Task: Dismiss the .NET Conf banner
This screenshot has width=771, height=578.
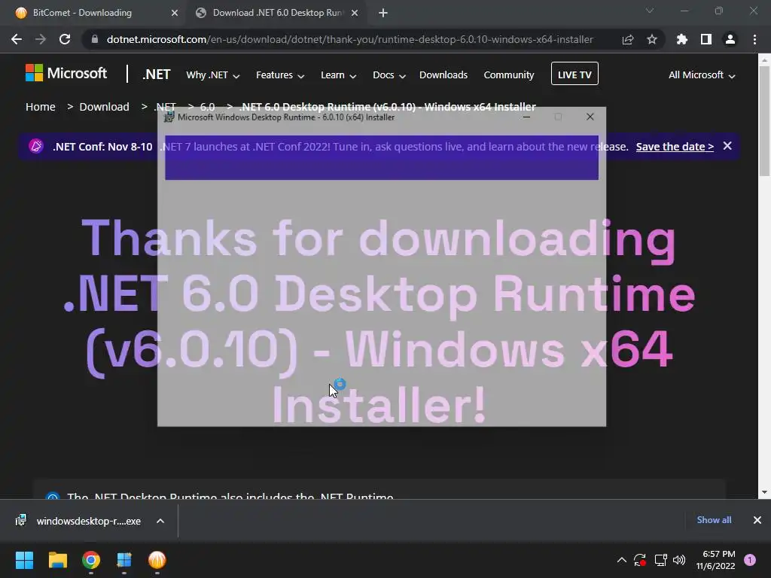Action: point(727,146)
